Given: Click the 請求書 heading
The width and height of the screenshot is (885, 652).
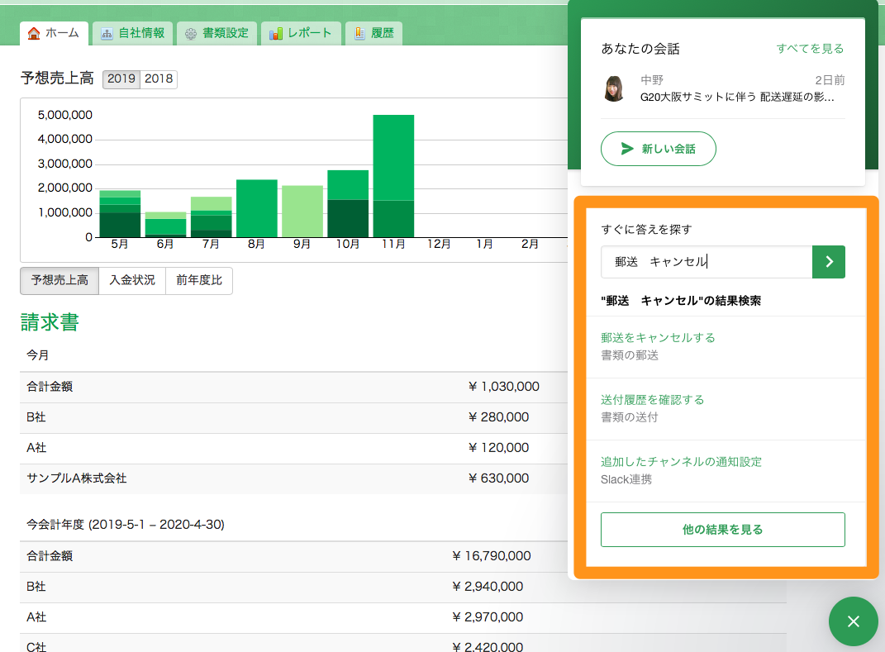Looking at the screenshot, I should 50,322.
